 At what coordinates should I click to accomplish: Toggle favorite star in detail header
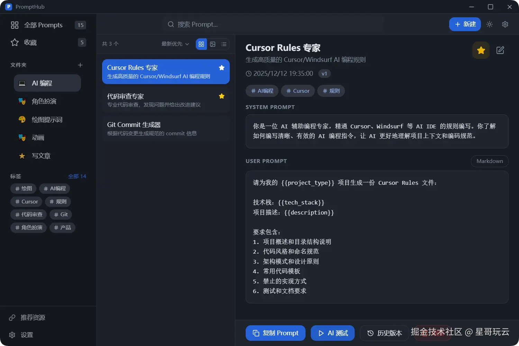point(481,50)
